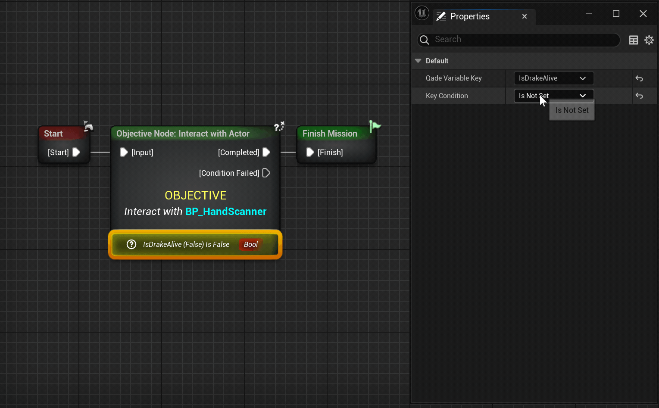Click the OBJECTIVE heading text

coord(196,195)
